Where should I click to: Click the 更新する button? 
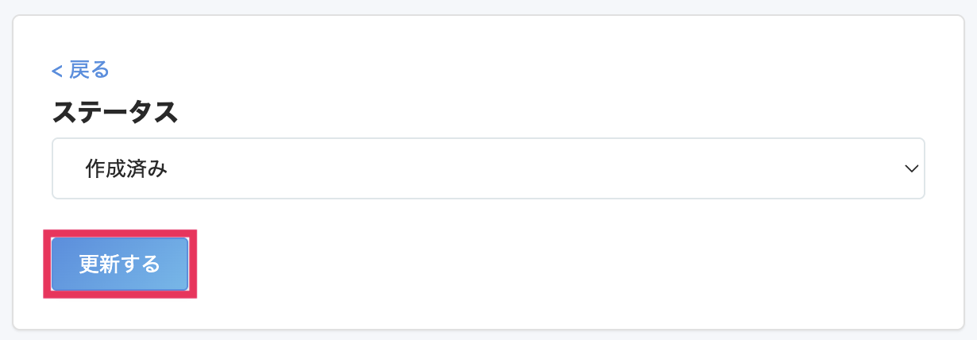pyautogui.click(x=120, y=264)
